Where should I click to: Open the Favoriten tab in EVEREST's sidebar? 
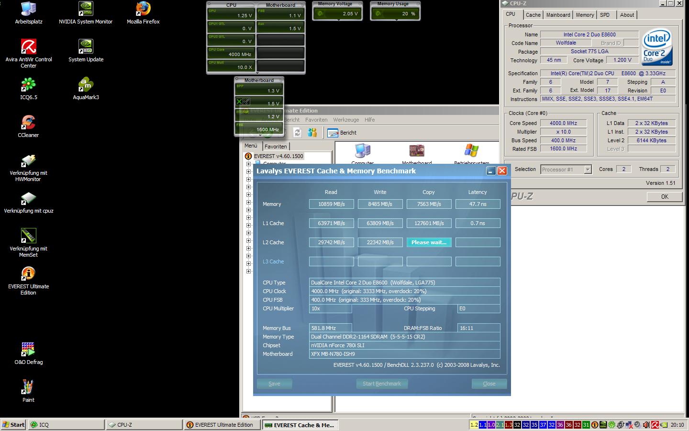[x=276, y=147]
